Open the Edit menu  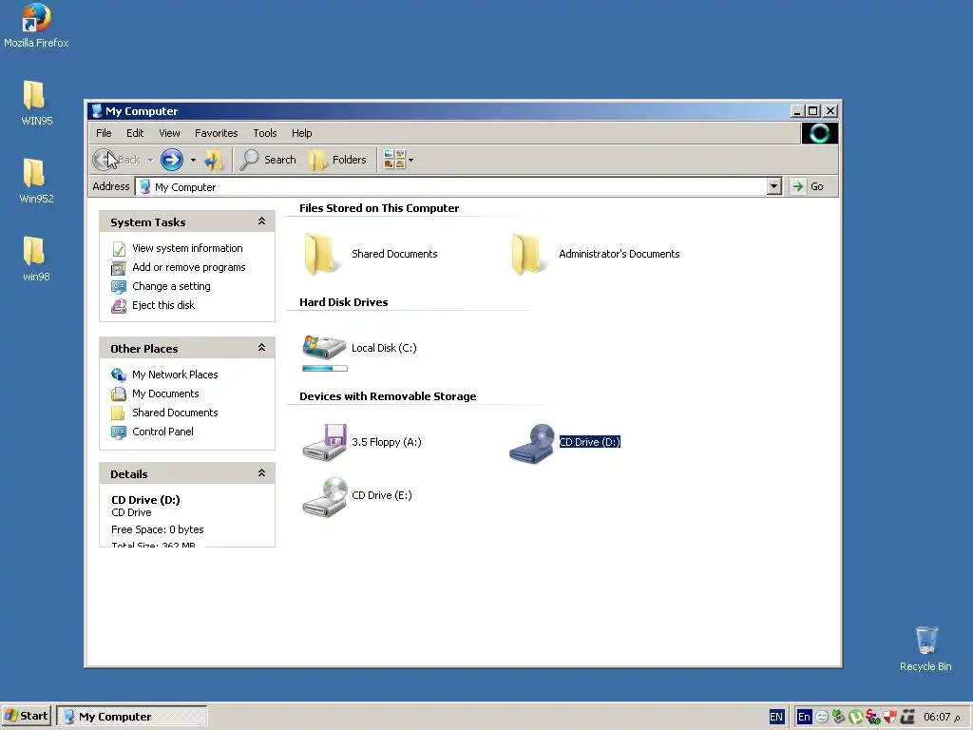tap(135, 133)
